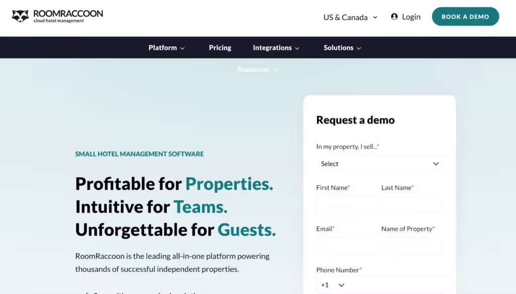Click the Login link

(411, 17)
